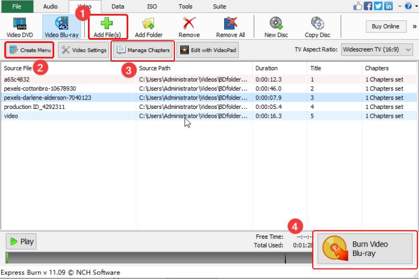The height and width of the screenshot is (279, 419).
Task: Switch to the Audio tab
Action: pos(50,6)
